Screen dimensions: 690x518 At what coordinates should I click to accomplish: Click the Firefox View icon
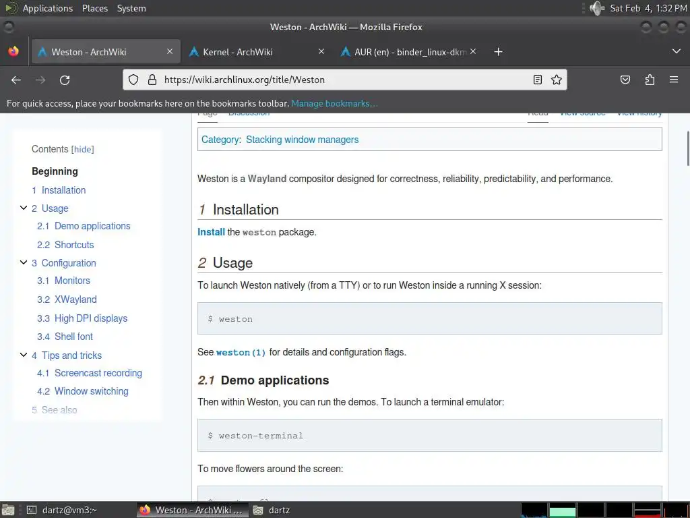coord(13,51)
